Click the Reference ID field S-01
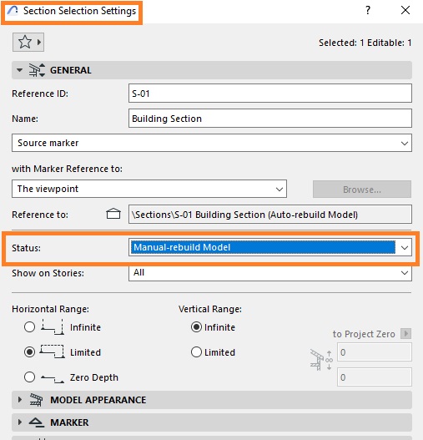This screenshot has width=423, height=440. [270, 94]
